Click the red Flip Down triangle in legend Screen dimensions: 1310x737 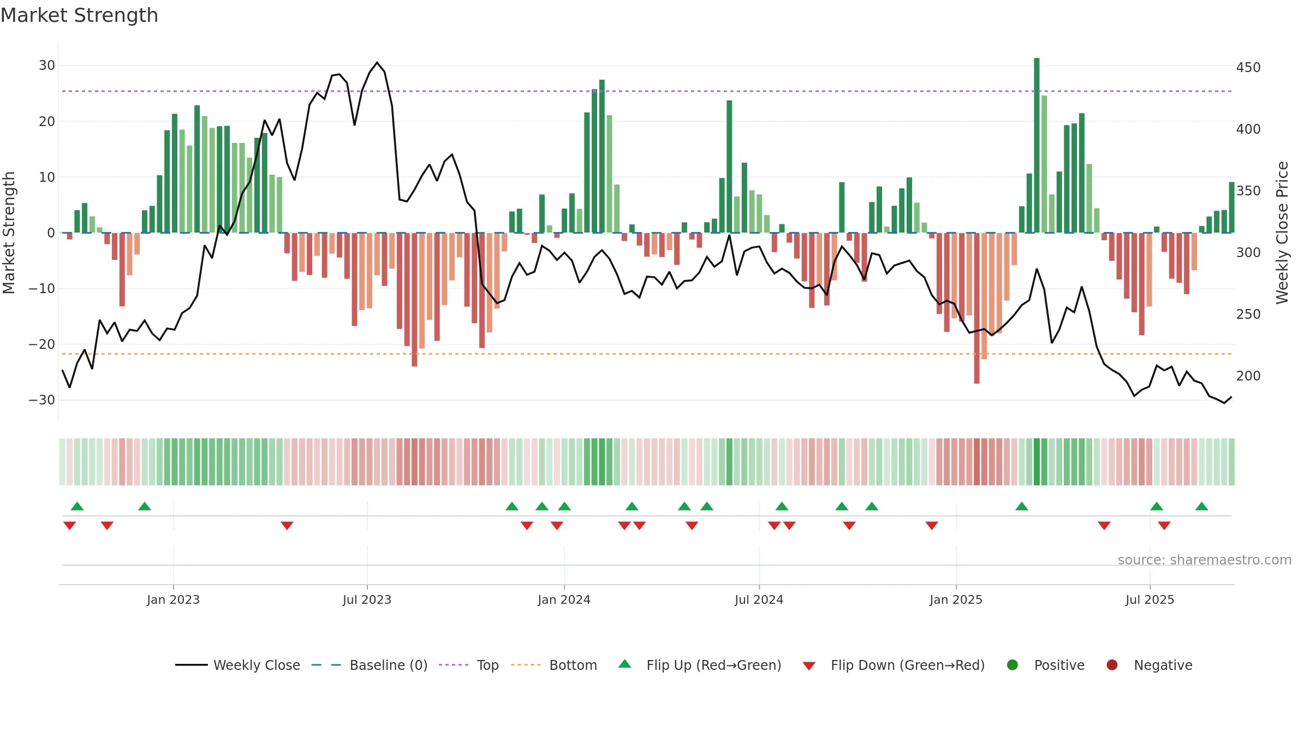tap(809, 666)
